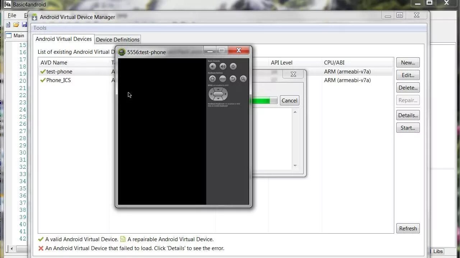Click the Delete... button
Viewport: 460px width, 258px height.
[408, 88]
